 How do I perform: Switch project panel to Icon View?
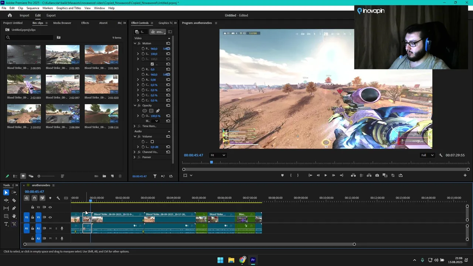coord(23,176)
